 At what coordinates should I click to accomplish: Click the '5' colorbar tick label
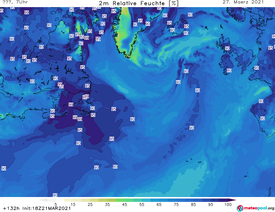pos(56,204)
